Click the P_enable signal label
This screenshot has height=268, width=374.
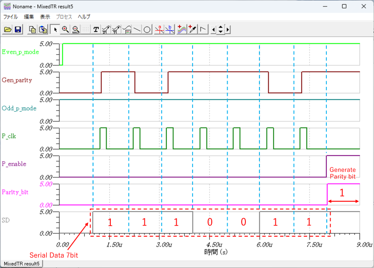(x=14, y=164)
